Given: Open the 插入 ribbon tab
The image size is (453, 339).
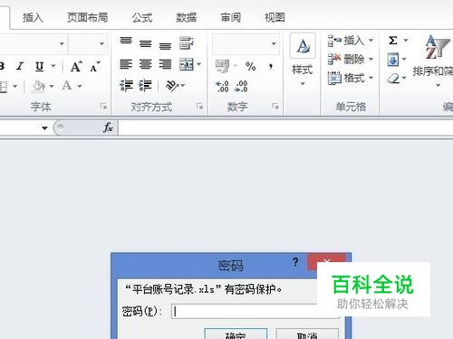Looking at the screenshot, I should tap(33, 17).
